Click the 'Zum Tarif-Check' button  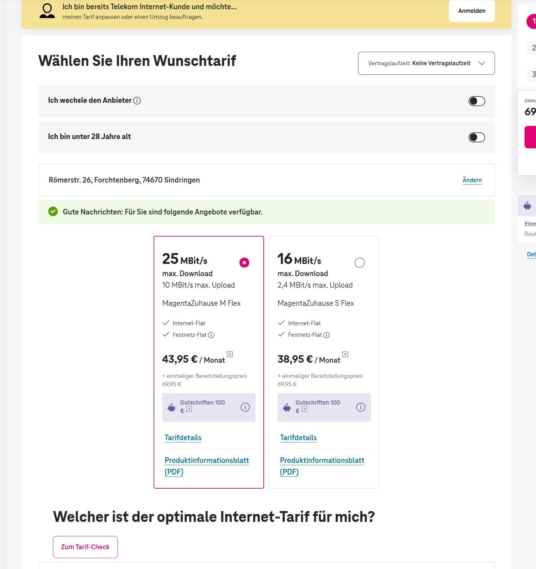pos(85,547)
